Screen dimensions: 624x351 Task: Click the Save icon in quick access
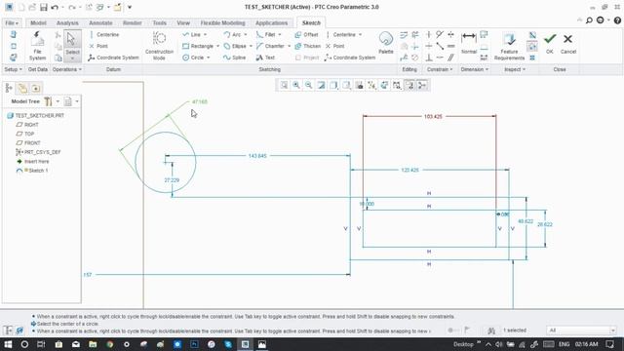point(43,7)
